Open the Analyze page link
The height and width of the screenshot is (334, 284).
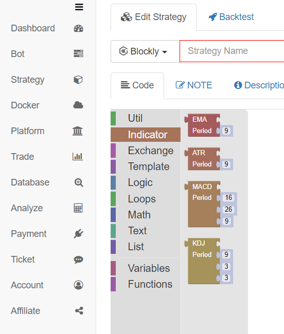pos(27,208)
